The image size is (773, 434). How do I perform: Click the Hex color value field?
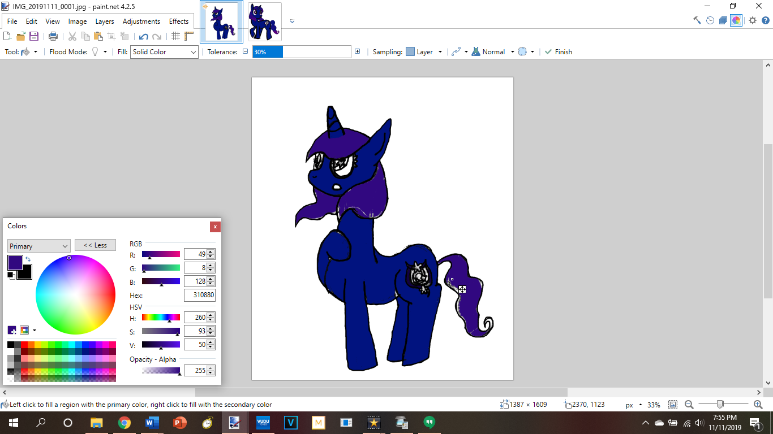(x=199, y=295)
